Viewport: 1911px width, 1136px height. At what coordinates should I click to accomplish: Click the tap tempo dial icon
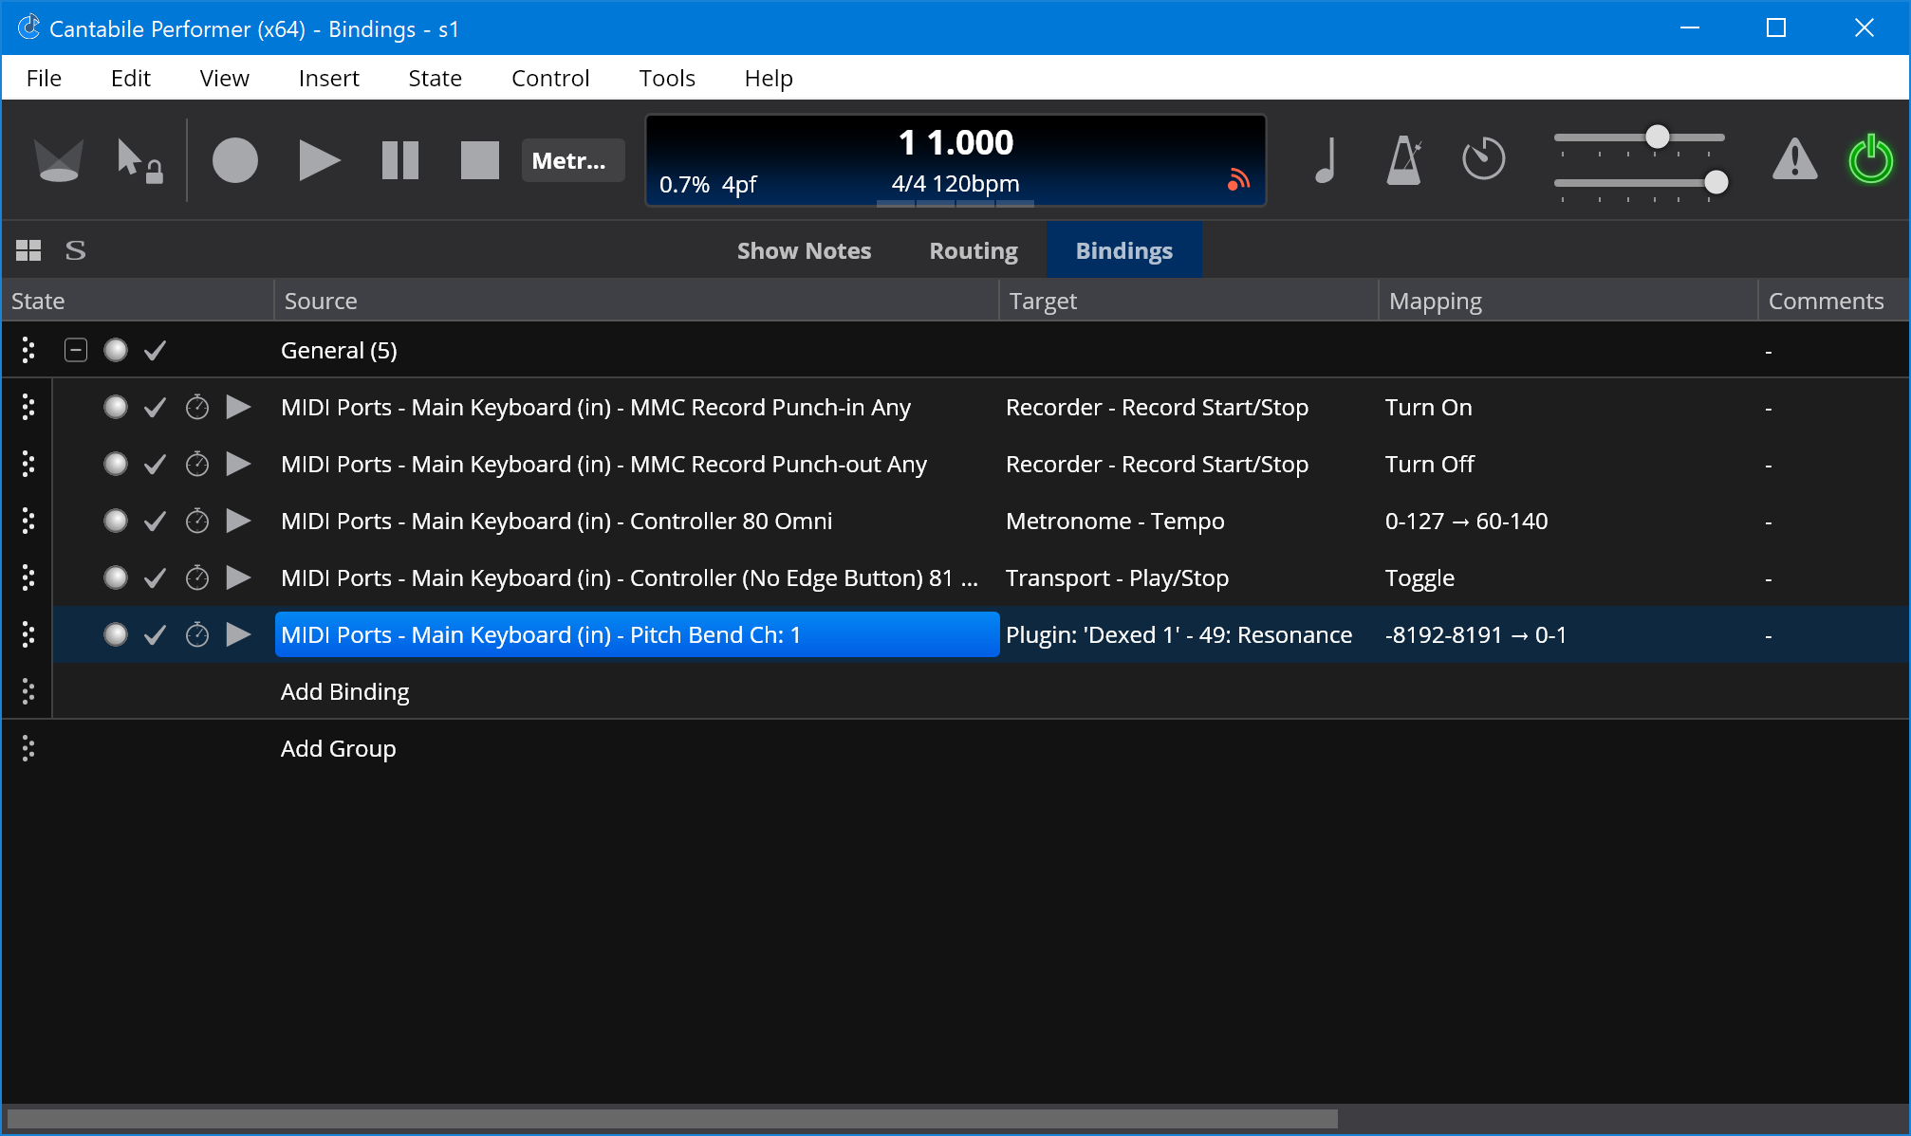(x=1484, y=159)
